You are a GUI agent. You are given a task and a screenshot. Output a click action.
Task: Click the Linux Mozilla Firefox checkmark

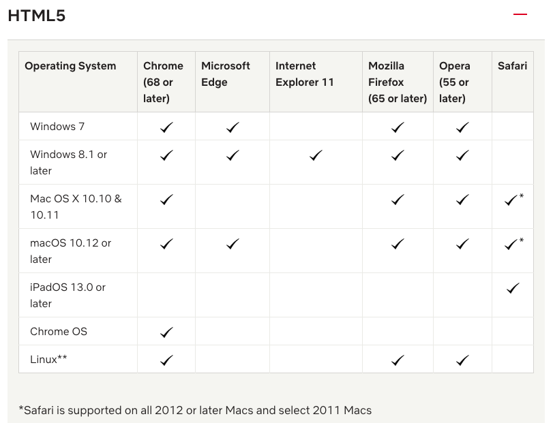pyautogui.click(x=398, y=360)
